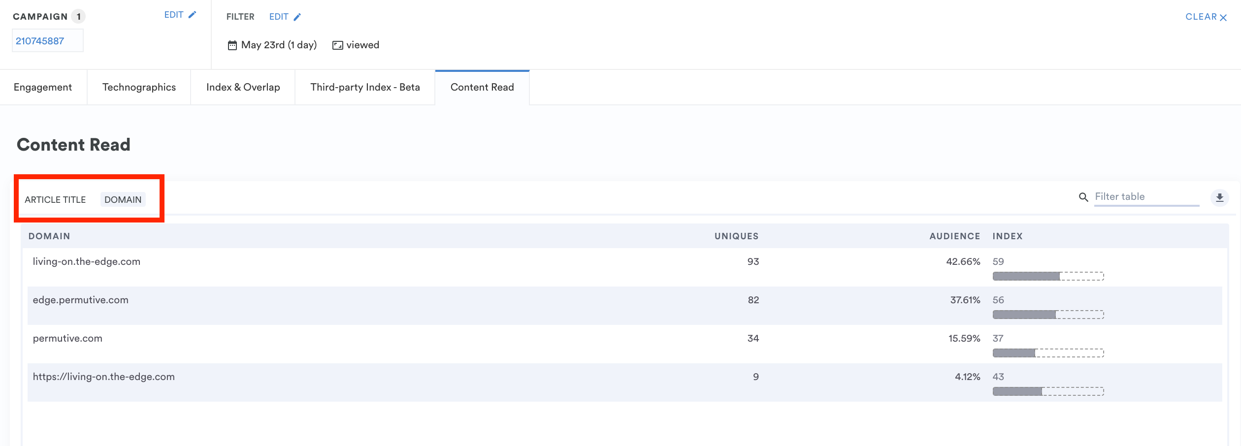Image resolution: width=1241 pixels, height=446 pixels.
Task: Click the Filter EDIT link
Action: (279, 17)
